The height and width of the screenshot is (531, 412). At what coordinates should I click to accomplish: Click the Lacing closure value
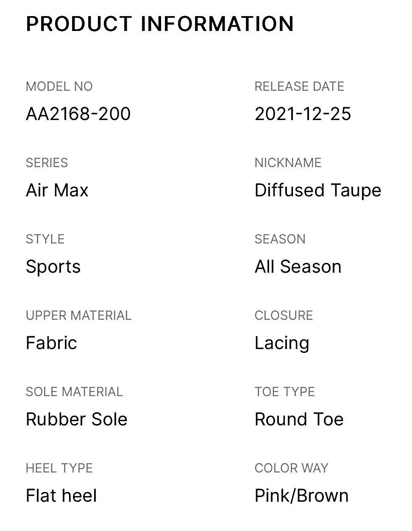(x=282, y=344)
